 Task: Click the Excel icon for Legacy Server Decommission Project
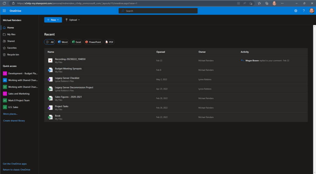click(50, 89)
